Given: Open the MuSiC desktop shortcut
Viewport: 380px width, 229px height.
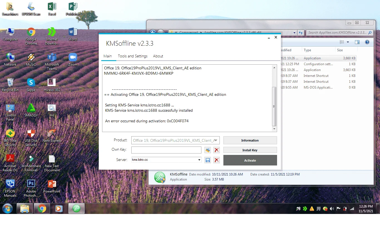Looking at the screenshot, I should pyautogui.click(x=31, y=60).
